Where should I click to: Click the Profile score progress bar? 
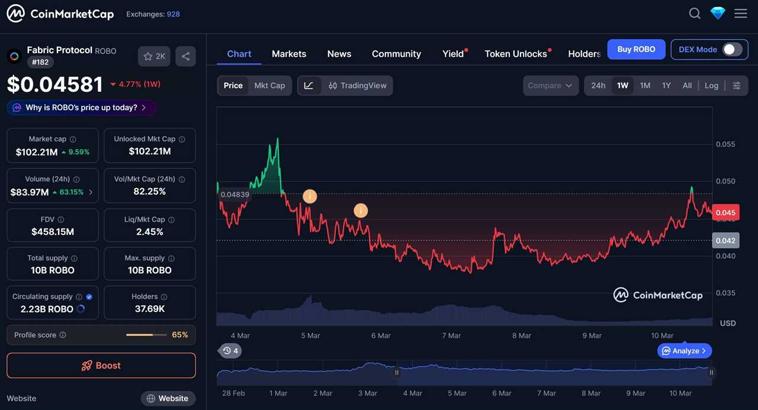(x=146, y=334)
